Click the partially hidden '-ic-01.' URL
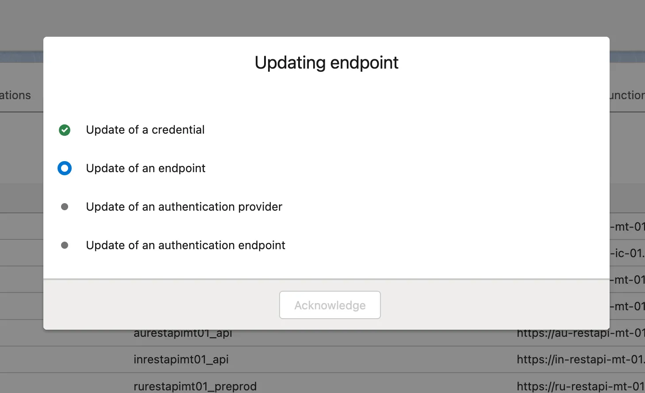The image size is (645, 393). (627, 253)
